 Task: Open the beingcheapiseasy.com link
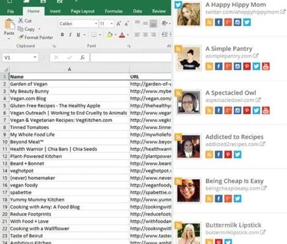[233, 188]
